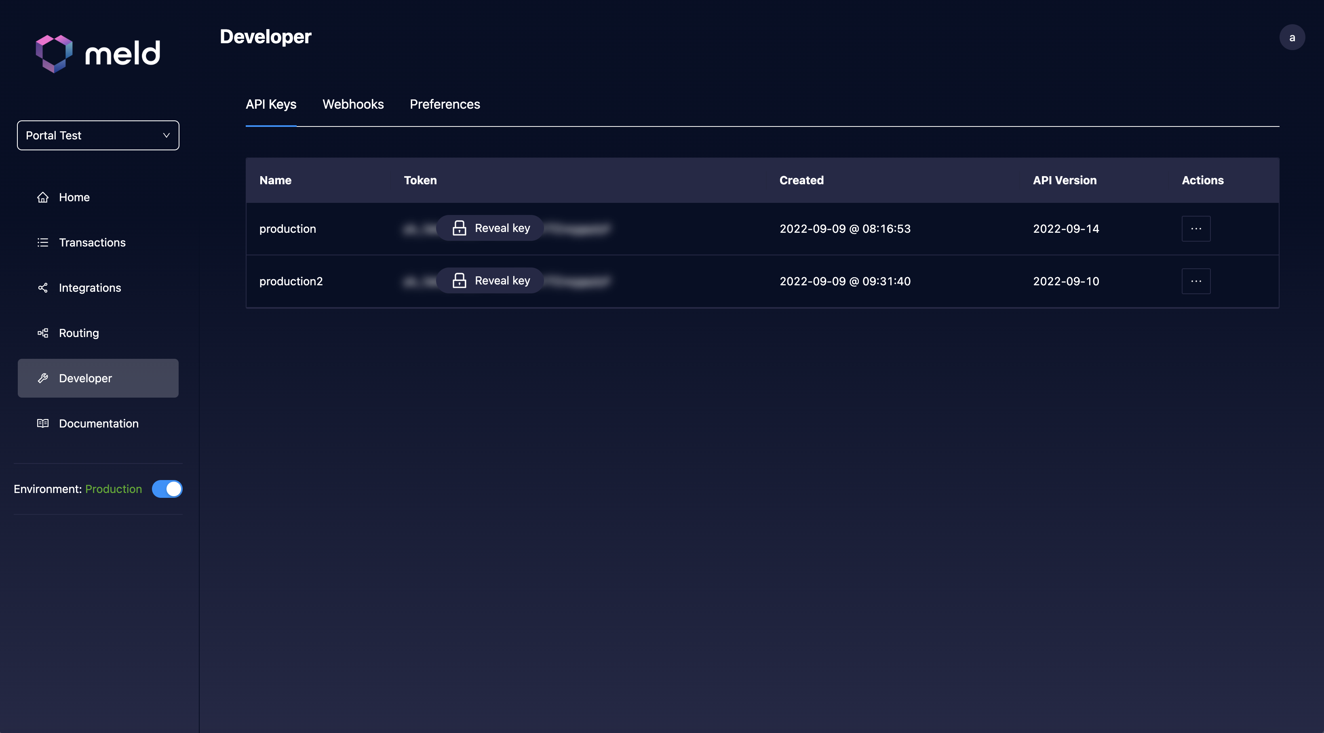Toggle the Production environment switch

click(x=167, y=489)
